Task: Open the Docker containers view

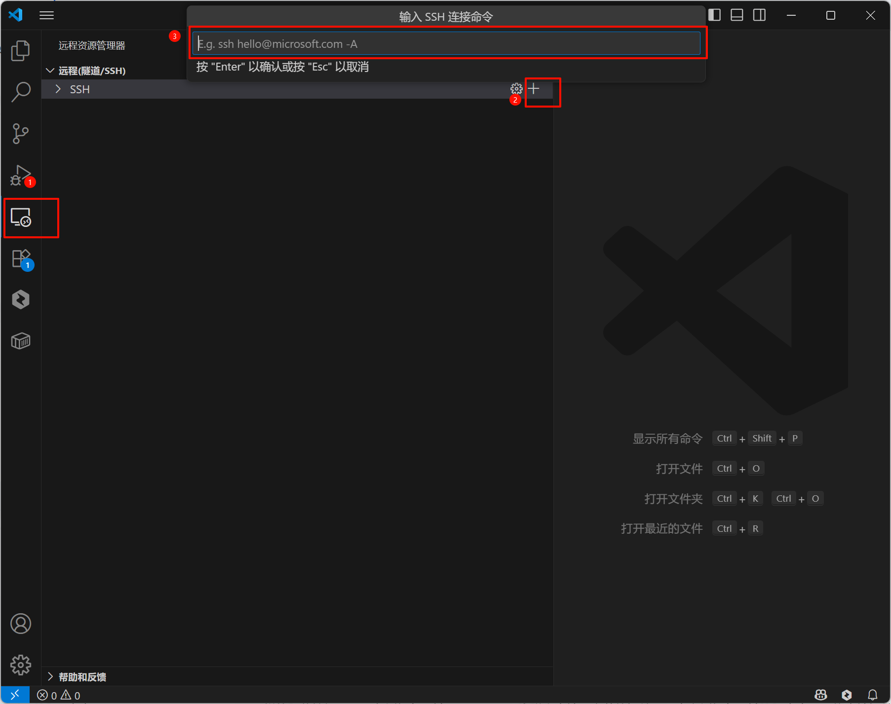Action: tap(21, 341)
